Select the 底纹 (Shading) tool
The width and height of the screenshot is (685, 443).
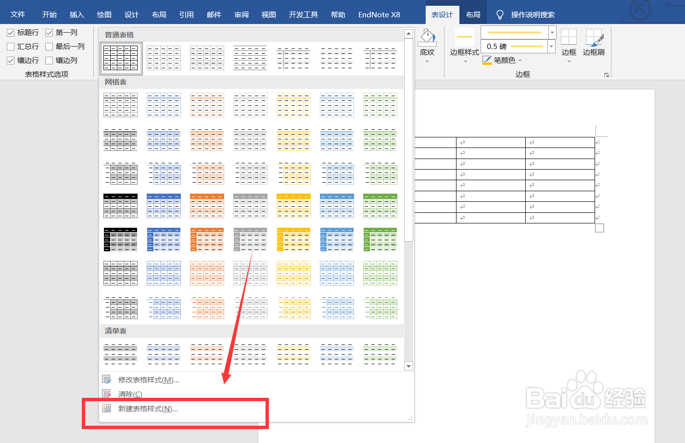(427, 43)
